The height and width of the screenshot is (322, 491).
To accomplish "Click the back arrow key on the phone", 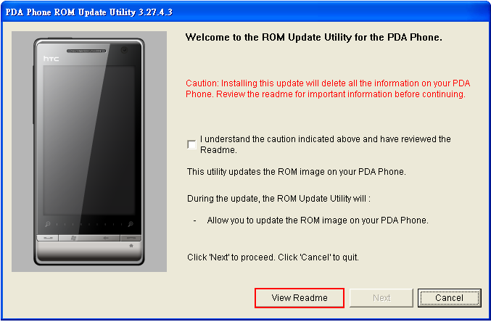I will pyautogui.click(x=106, y=238).
